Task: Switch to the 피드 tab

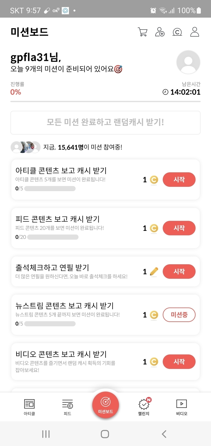Action: (x=67, y=407)
